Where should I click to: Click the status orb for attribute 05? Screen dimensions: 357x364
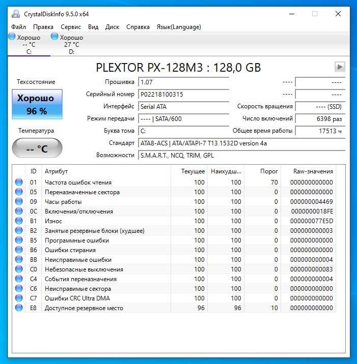(19, 192)
